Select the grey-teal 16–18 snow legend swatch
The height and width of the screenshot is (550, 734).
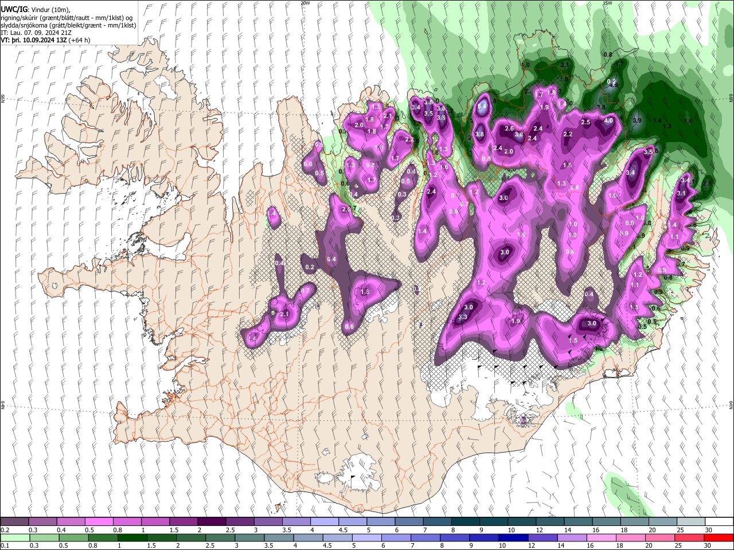point(605,521)
